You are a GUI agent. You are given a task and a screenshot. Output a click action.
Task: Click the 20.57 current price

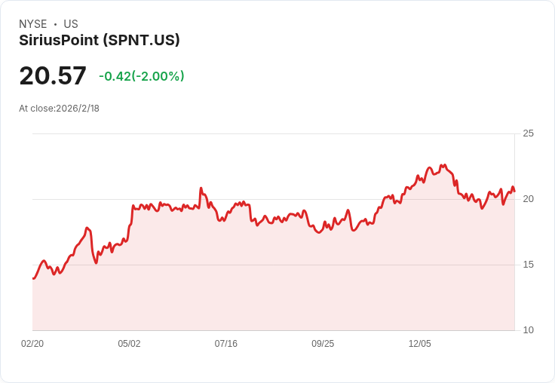coord(53,76)
